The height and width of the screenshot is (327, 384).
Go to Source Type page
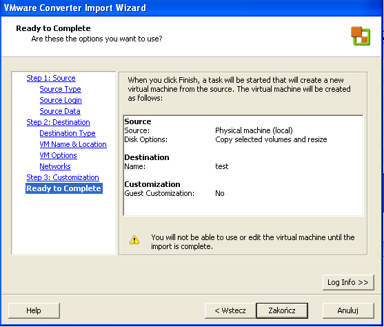coord(60,89)
